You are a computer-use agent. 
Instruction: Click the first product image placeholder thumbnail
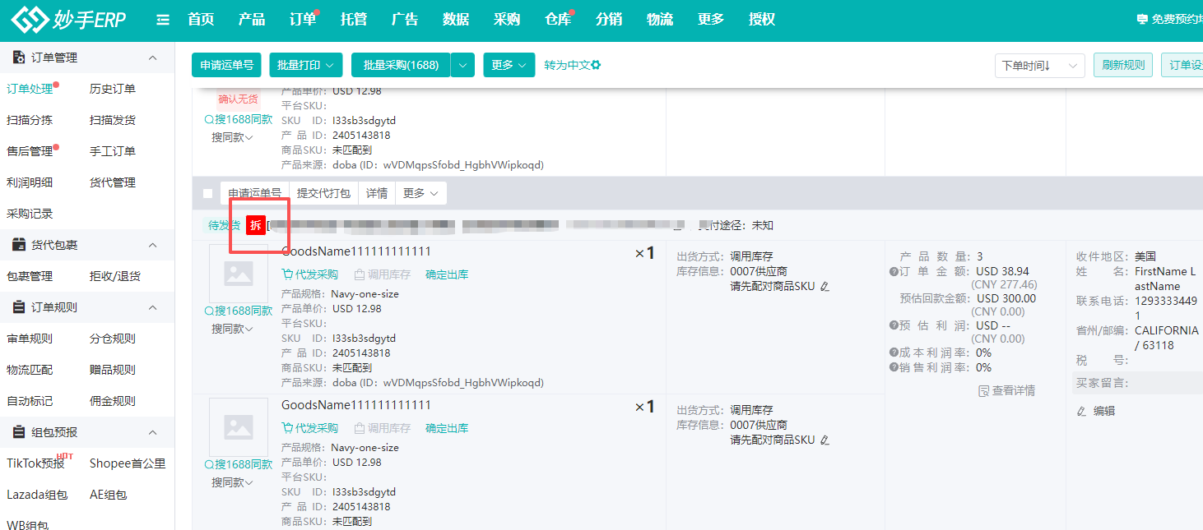239,274
